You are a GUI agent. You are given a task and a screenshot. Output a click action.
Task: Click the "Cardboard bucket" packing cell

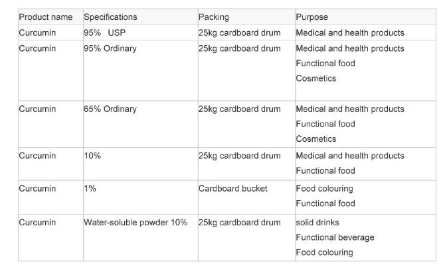click(233, 188)
